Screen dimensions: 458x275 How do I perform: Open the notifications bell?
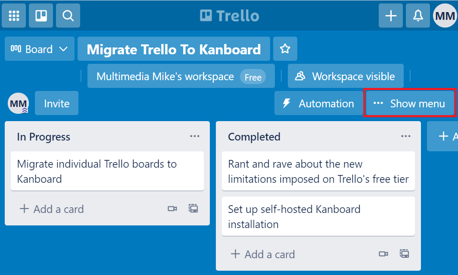pyautogui.click(x=418, y=16)
